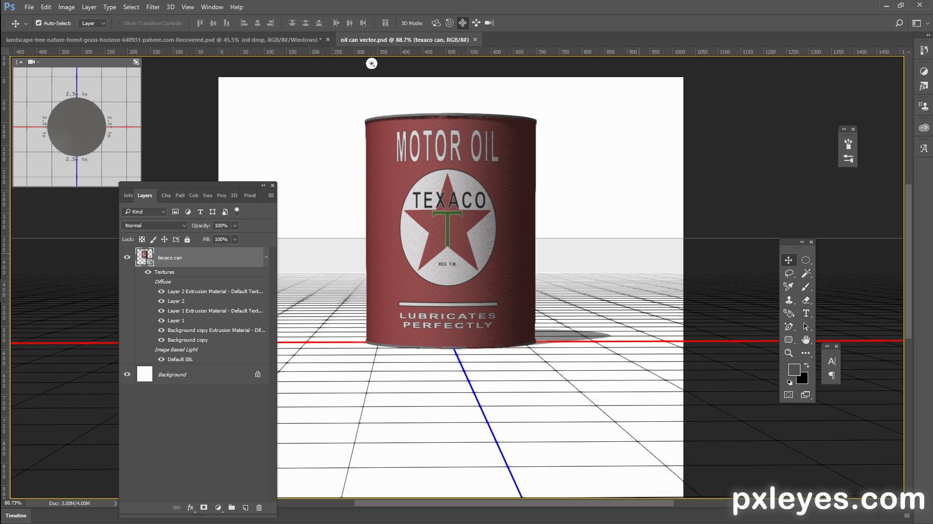Screen dimensions: 933x524
Task: Open the Normal blend mode dropdown
Action: pos(154,226)
